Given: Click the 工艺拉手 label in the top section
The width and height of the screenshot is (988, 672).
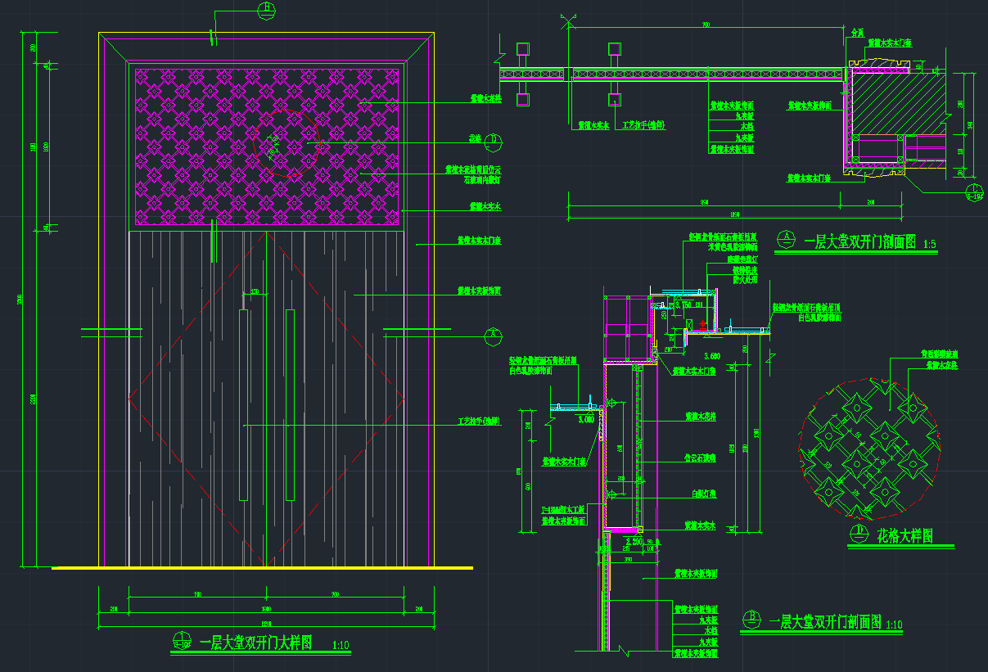Looking at the screenshot, I should coord(644,127).
